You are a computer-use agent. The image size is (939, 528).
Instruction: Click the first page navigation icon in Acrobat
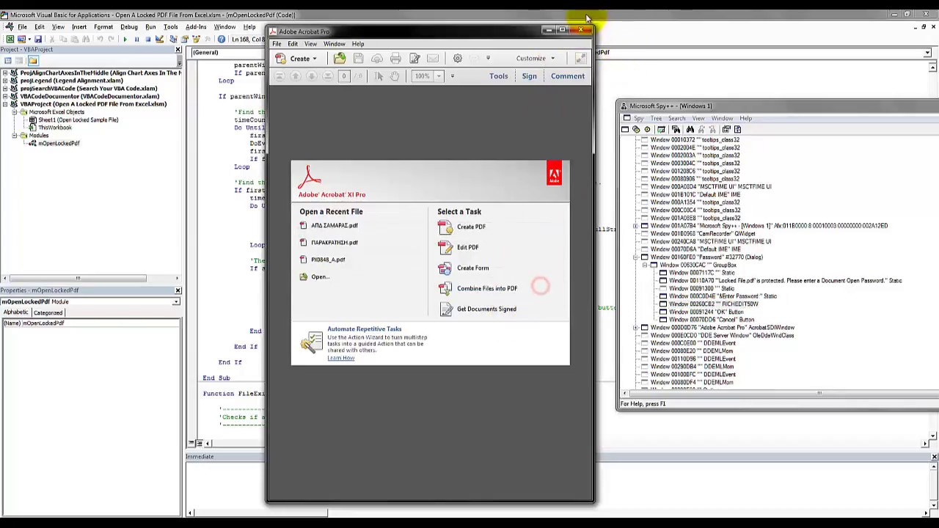[x=279, y=76]
